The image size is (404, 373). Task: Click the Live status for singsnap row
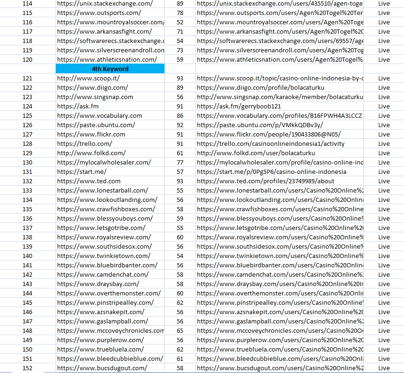coord(384,97)
